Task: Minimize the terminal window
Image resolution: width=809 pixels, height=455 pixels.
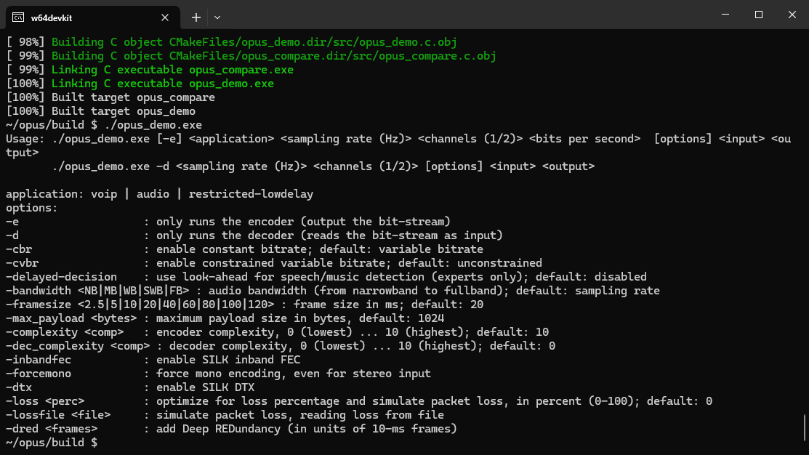Action: pos(725,15)
